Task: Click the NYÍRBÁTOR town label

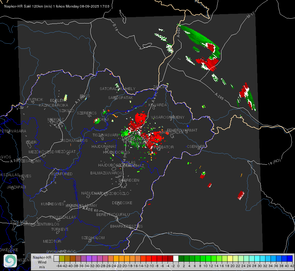Action: [163, 147]
